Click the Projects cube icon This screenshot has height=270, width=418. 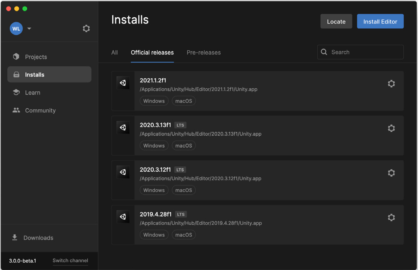click(16, 56)
